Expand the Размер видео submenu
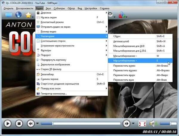Image resolution: width=179 pixels, height=136 pixels. [72, 32]
